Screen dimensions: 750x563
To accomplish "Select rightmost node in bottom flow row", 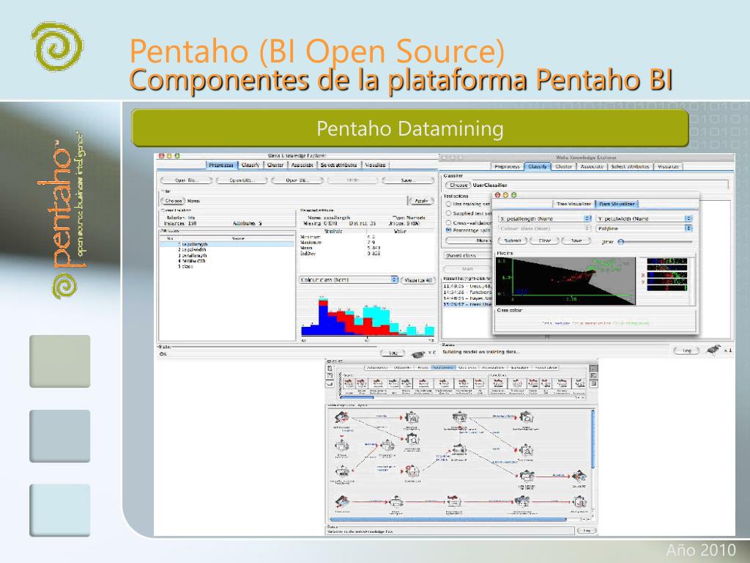I will point(580,501).
